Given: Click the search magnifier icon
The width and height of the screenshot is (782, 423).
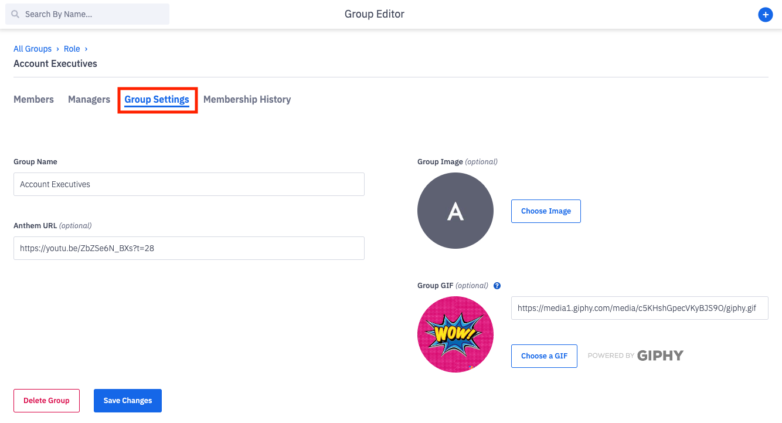Looking at the screenshot, I should (x=15, y=13).
